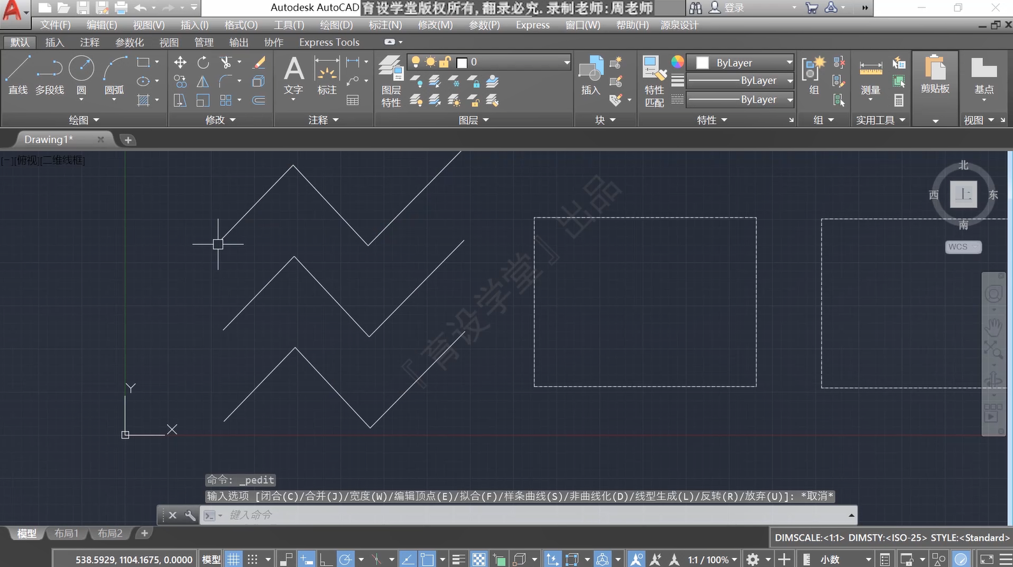
Task: Click the object color wheel icon
Action: click(x=677, y=62)
